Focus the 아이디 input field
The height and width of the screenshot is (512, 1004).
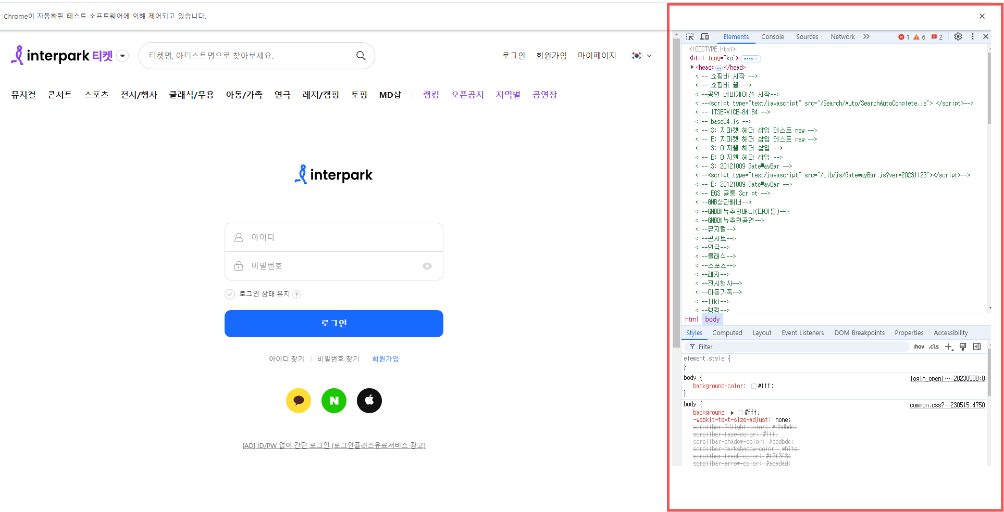[x=334, y=237]
